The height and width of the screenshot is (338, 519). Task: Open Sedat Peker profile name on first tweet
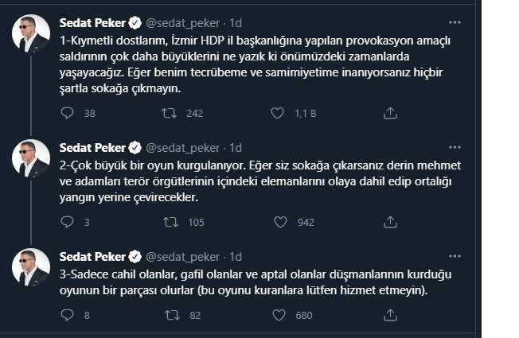(92, 23)
